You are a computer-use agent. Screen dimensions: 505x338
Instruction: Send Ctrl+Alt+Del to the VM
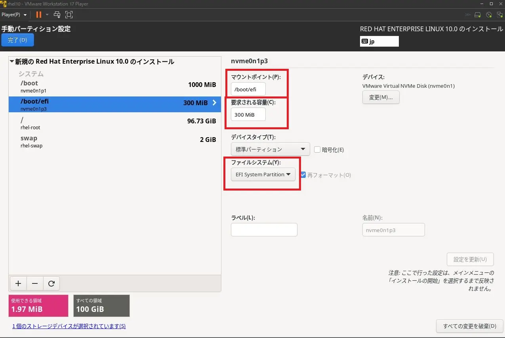[57, 15]
